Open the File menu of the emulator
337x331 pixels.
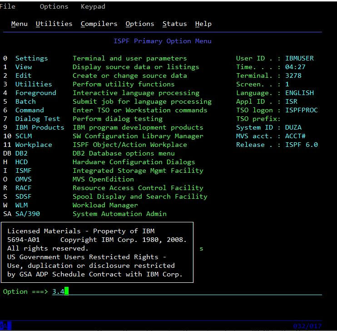click(x=7, y=6)
